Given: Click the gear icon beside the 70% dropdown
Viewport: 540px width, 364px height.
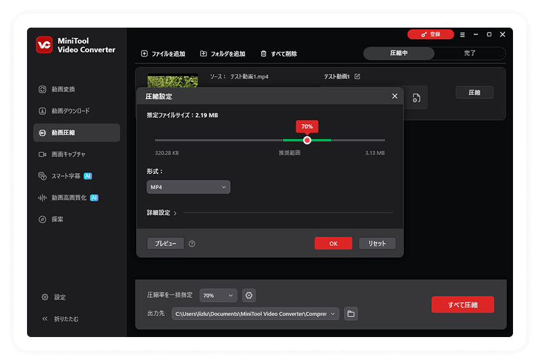Looking at the screenshot, I should [x=249, y=295].
